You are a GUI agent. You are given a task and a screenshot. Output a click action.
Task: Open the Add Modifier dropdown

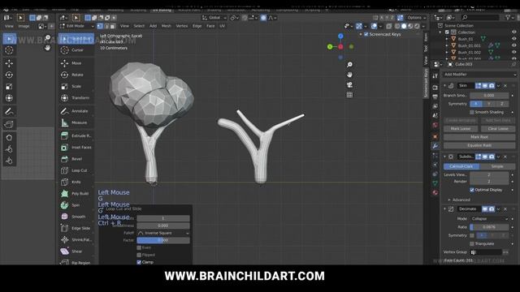479,75
